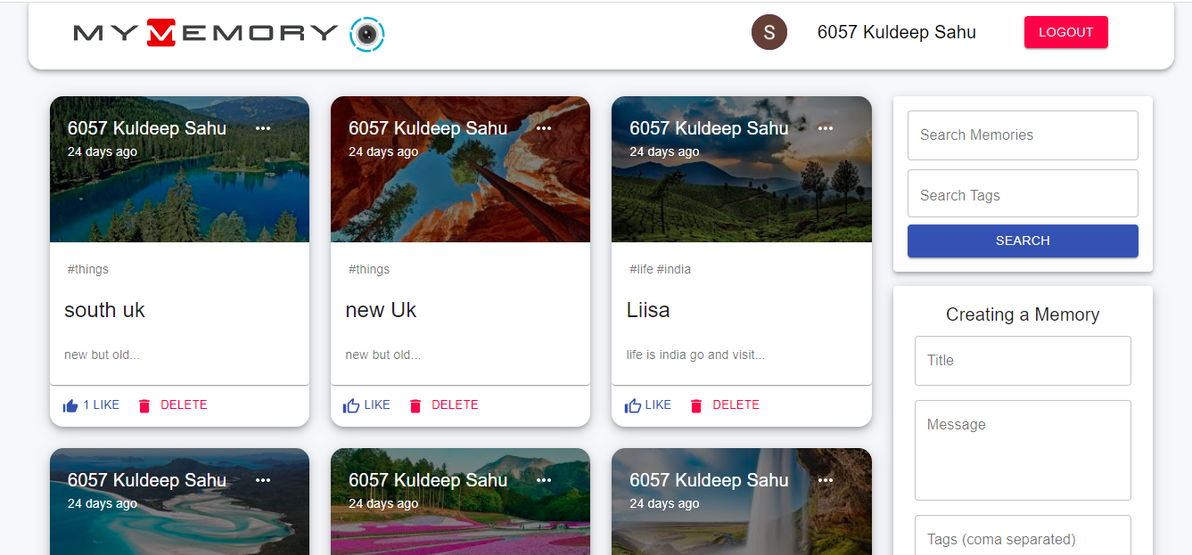Open the three-dots menu on Liisa card
Image resolution: width=1192 pixels, height=555 pixels.
pos(826,128)
